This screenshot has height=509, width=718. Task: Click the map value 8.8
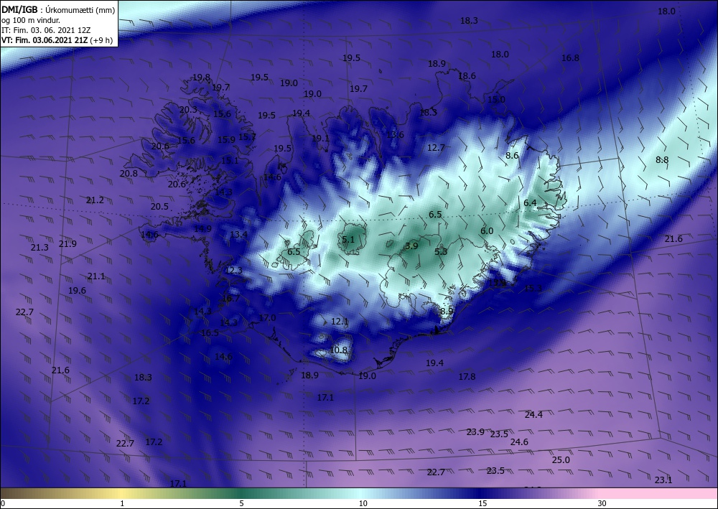(x=662, y=160)
